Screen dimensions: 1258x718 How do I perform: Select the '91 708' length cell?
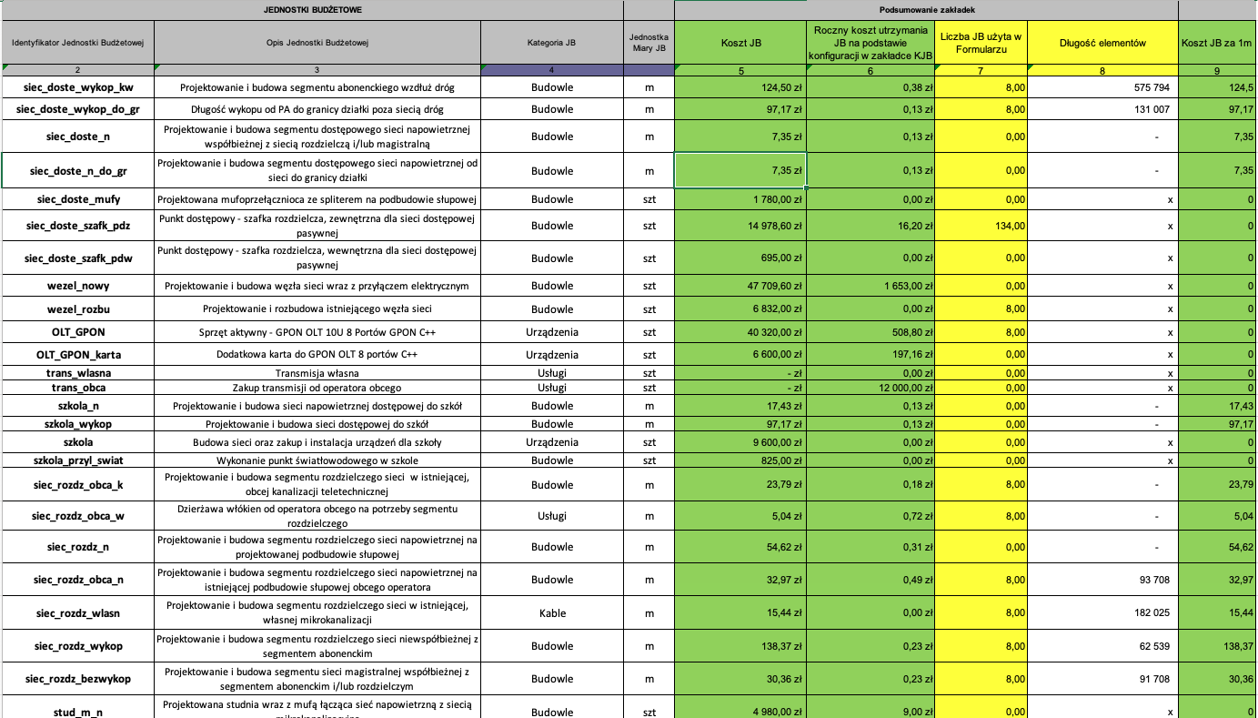click(1102, 679)
